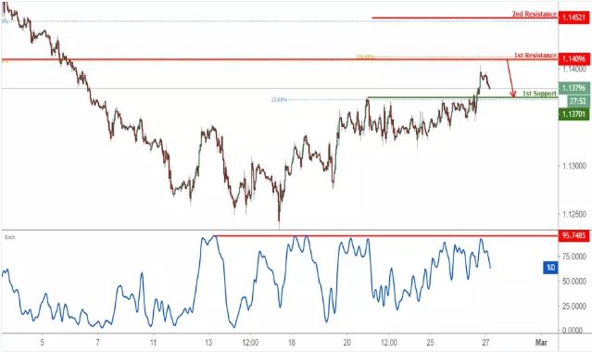Click the 1.14521 second resistance price label
The height and width of the screenshot is (352, 592).
click(573, 18)
